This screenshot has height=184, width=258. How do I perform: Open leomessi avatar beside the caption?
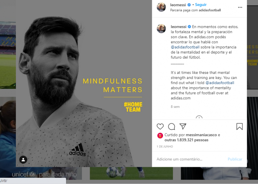click(x=161, y=28)
